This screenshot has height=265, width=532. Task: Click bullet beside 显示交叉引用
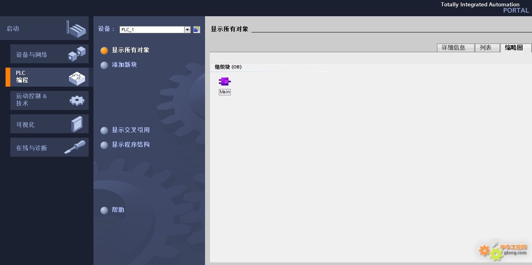(x=104, y=131)
